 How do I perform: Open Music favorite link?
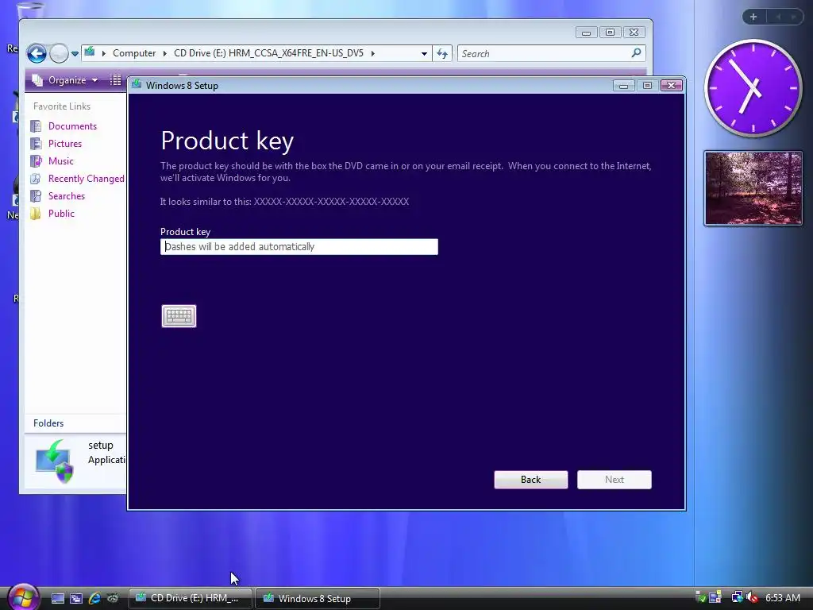pyautogui.click(x=60, y=160)
